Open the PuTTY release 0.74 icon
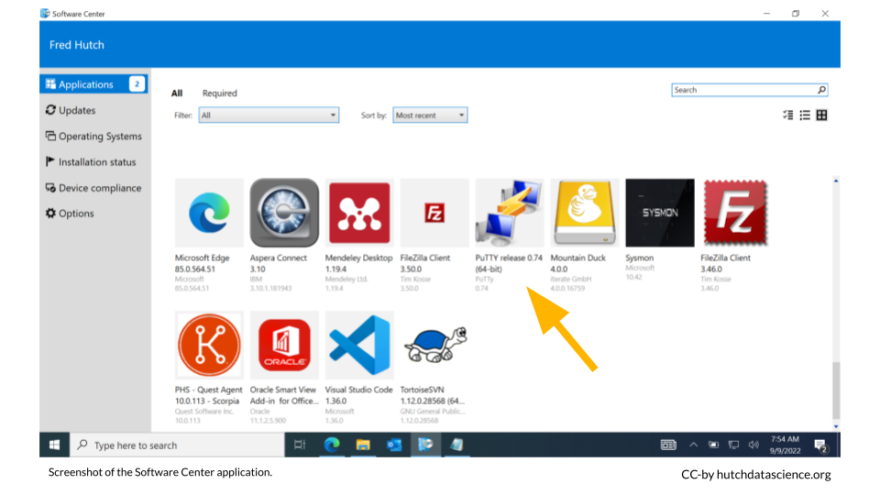Image resolution: width=880 pixels, height=495 pixels. (510, 213)
